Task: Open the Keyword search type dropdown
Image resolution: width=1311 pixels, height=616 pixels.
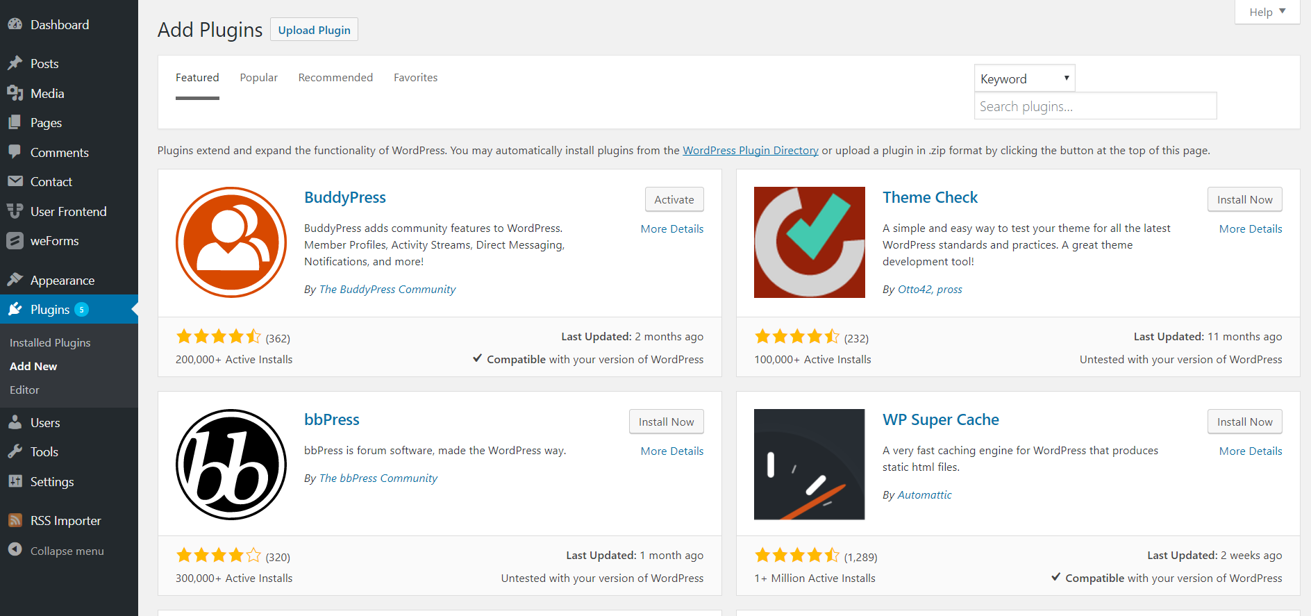Action: (1024, 78)
